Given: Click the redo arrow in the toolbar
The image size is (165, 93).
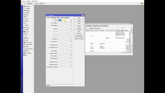Looking at the screenshot, I should (x=25, y=4).
